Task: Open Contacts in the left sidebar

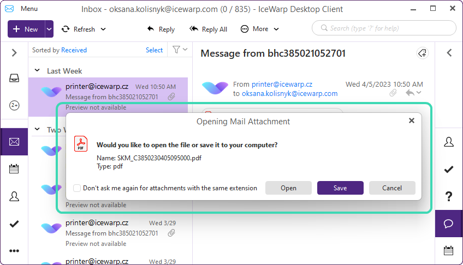Action: click(x=14, y=196)
